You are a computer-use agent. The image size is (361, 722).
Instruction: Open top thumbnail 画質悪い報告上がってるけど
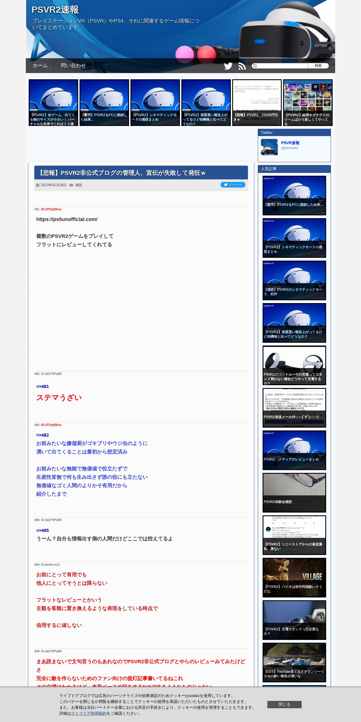coord(206,103)
